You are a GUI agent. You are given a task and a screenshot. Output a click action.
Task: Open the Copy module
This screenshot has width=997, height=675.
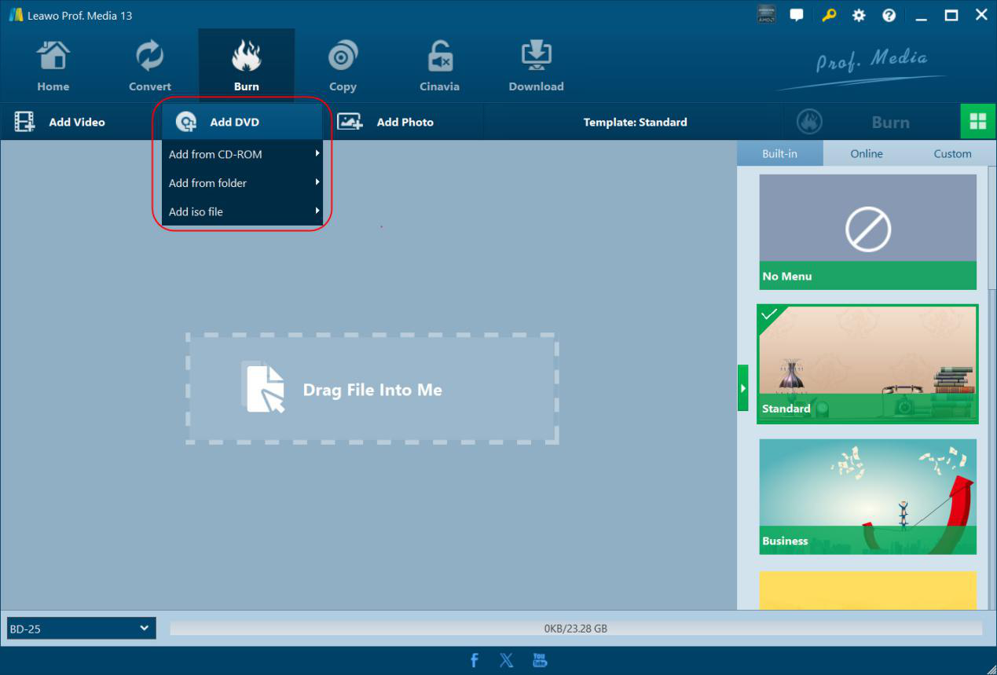click(343, 67)
